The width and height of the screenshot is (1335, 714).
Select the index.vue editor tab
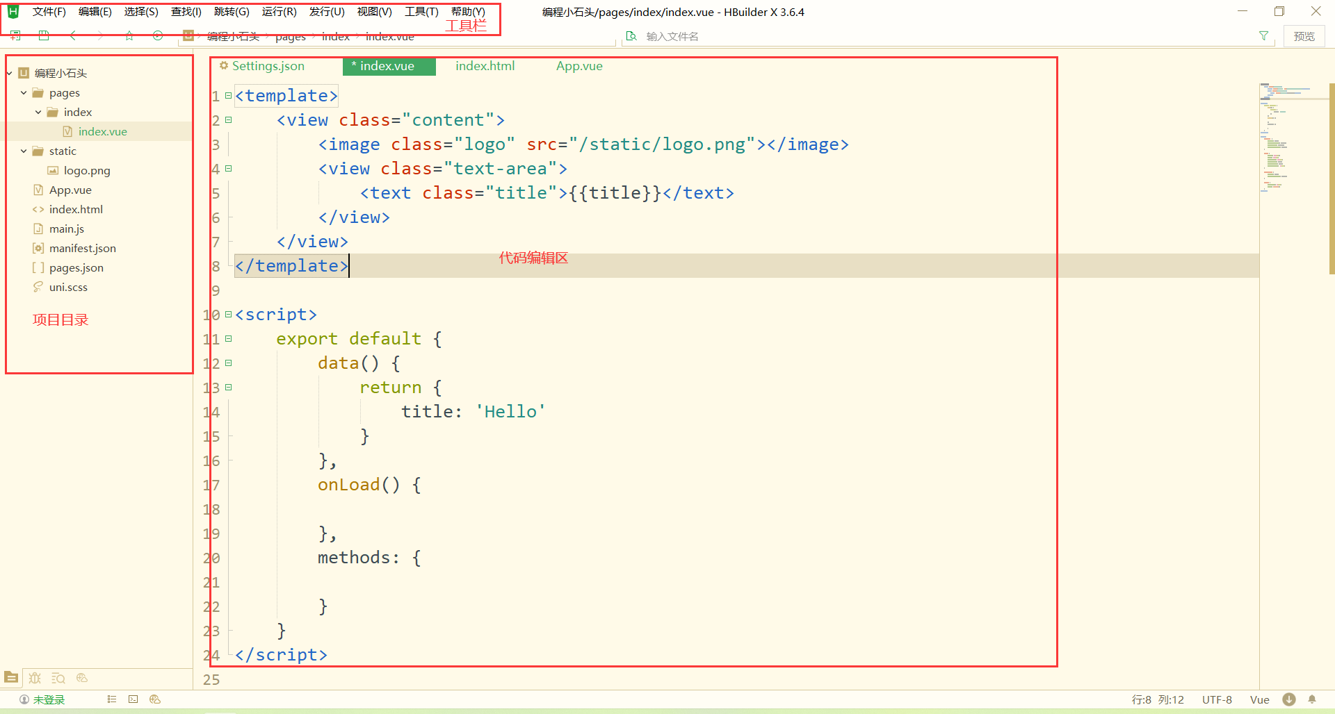[x=389, y=66]
